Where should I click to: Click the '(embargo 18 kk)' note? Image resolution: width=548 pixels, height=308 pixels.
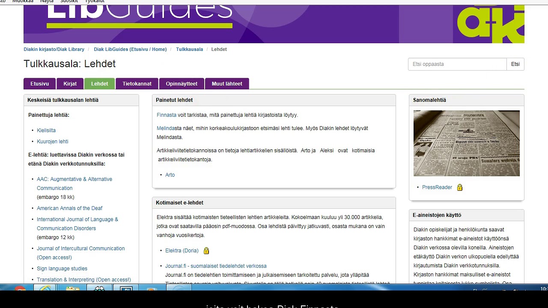[56, 197]
